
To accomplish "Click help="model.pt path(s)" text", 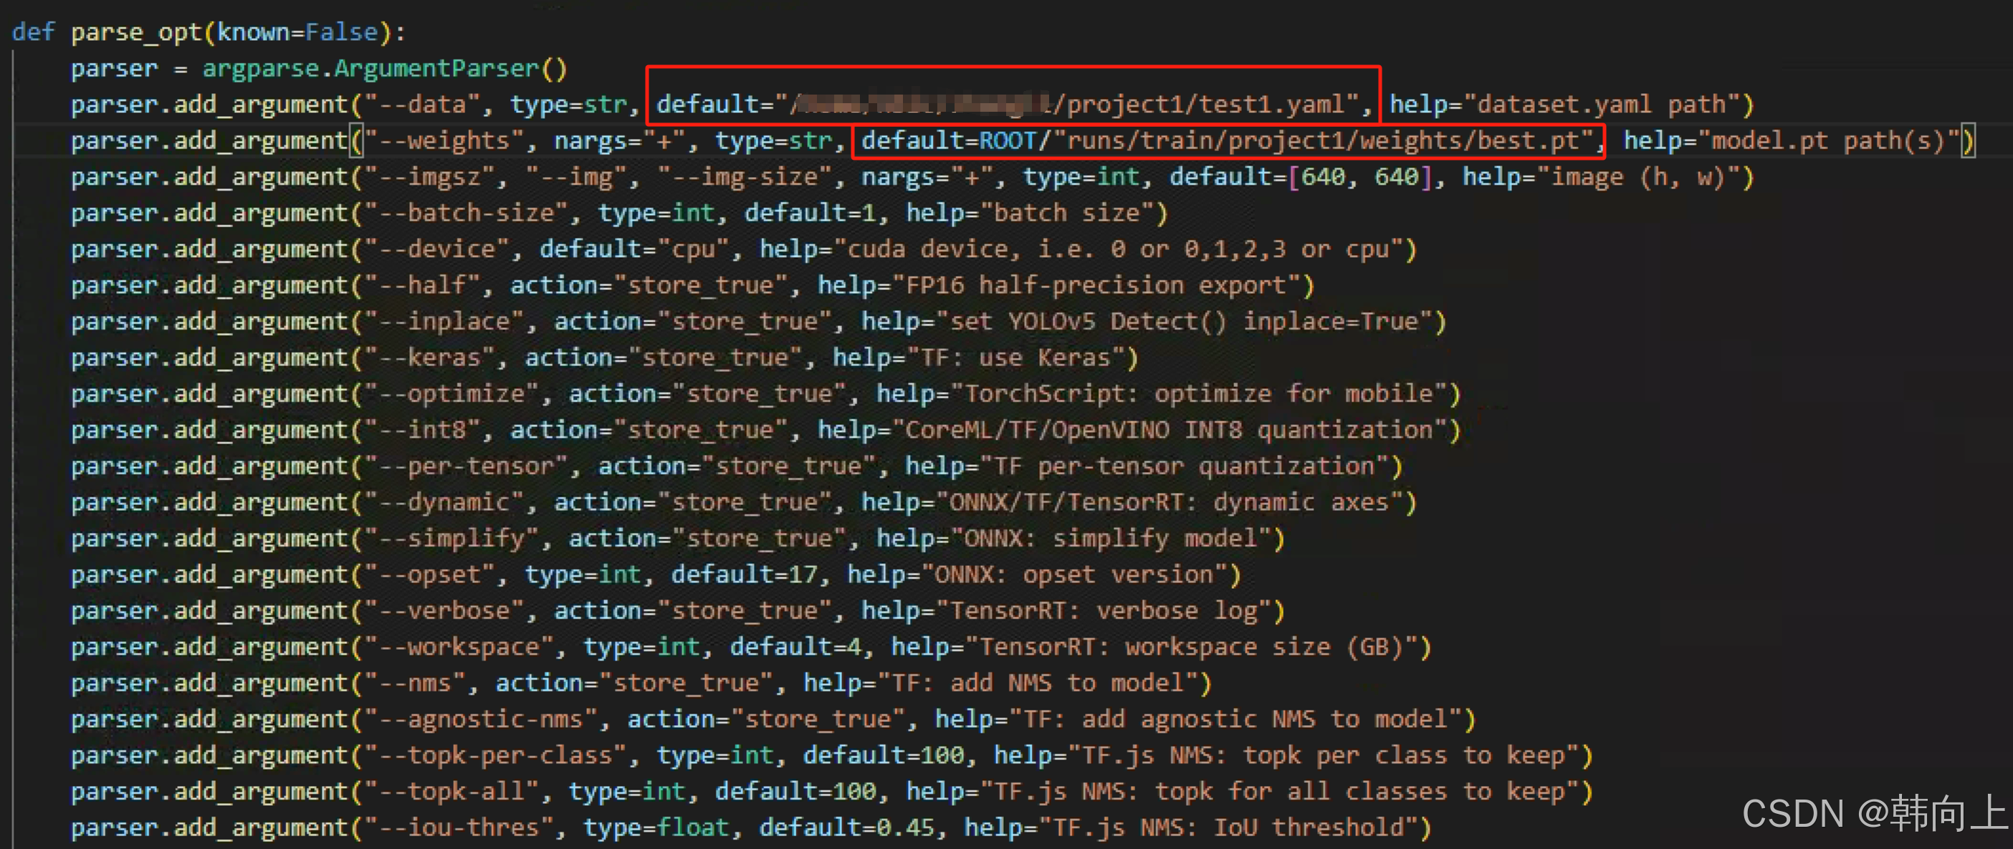I will (1792, 140).
